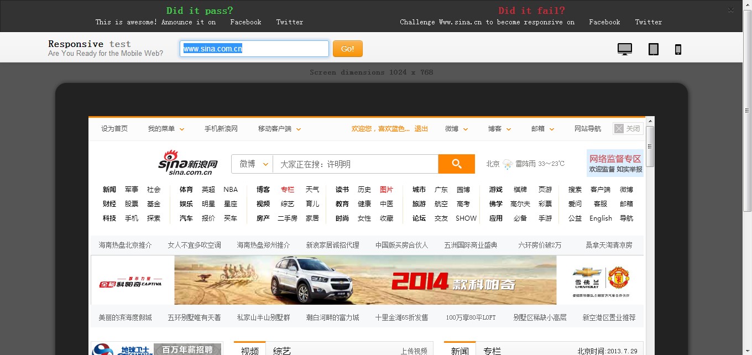
Task: Click the 网络监督专区 banner
Action: (x=615, y=164)
